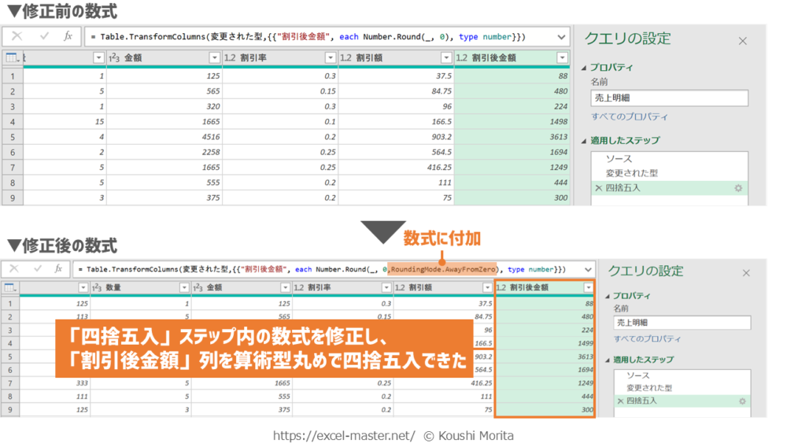Collapse the 適用したステップ section in the 修正後 panel
Image resolution: width=787 pixels, height=443 pixels.
tap(606, 360)
